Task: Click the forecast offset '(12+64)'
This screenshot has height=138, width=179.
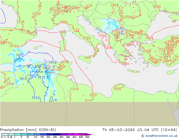Action: pos(169,130)
